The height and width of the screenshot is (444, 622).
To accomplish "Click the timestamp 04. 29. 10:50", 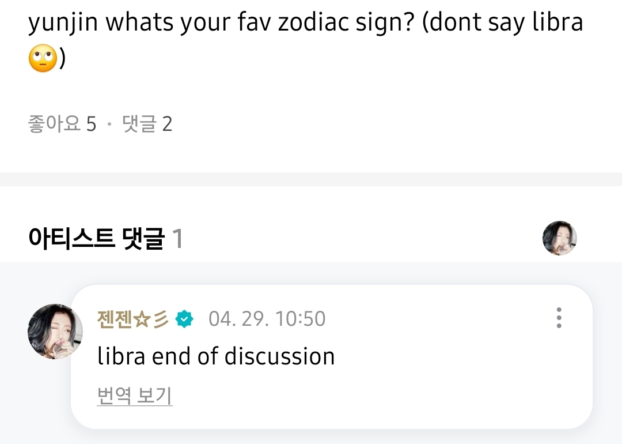I will point(267,319).
